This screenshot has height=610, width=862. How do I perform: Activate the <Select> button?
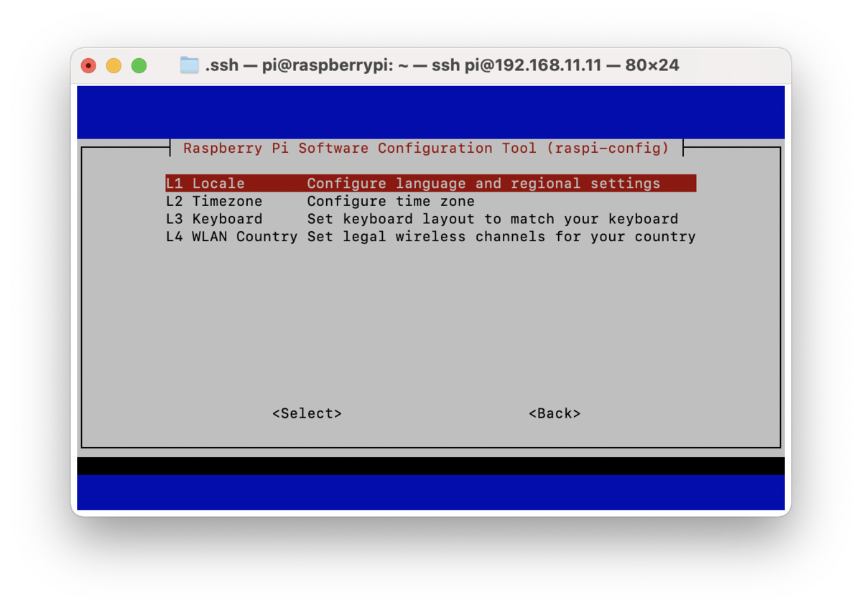click(307, 413)
